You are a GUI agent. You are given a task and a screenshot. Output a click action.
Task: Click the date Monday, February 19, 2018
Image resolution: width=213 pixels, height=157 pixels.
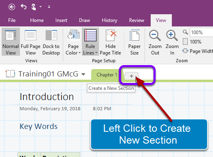[50, 109]
